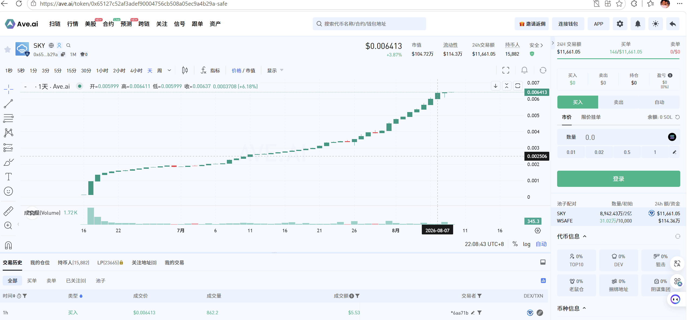Toggle the magnet snapping tool

(x=8, y=245)
